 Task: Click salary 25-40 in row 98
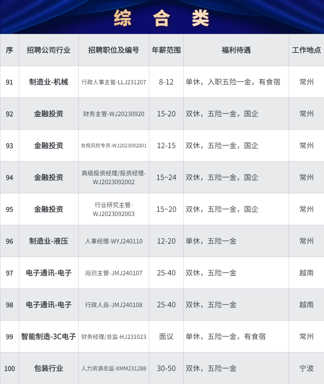point(166,304)
